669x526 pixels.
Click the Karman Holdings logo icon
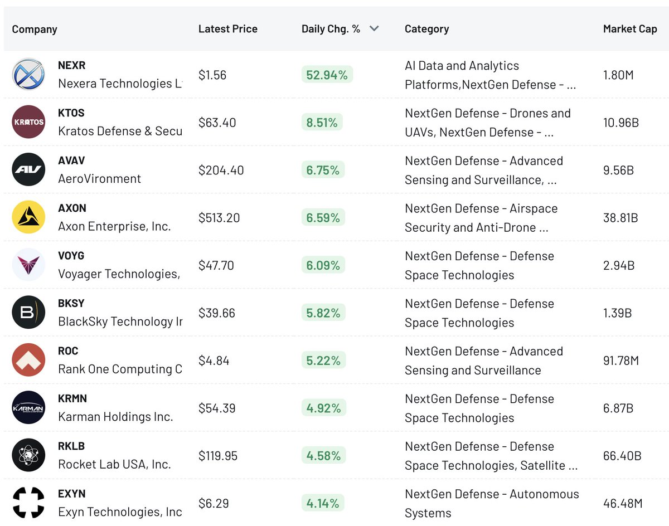pos(28,408)
